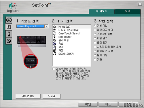Click the diNovo Keyboard selection field
144x108 pixels.
pos(30,26)
